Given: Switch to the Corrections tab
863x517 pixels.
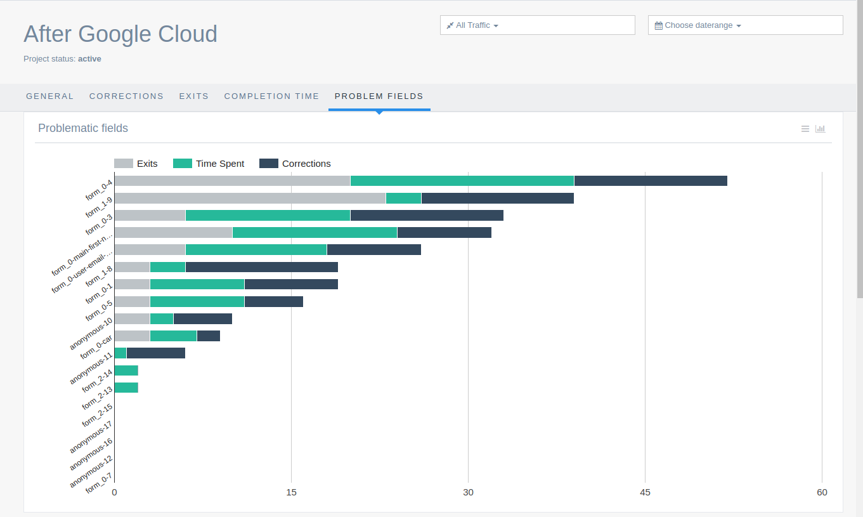Looking at the screenshot, I should (x=127, y=96).
